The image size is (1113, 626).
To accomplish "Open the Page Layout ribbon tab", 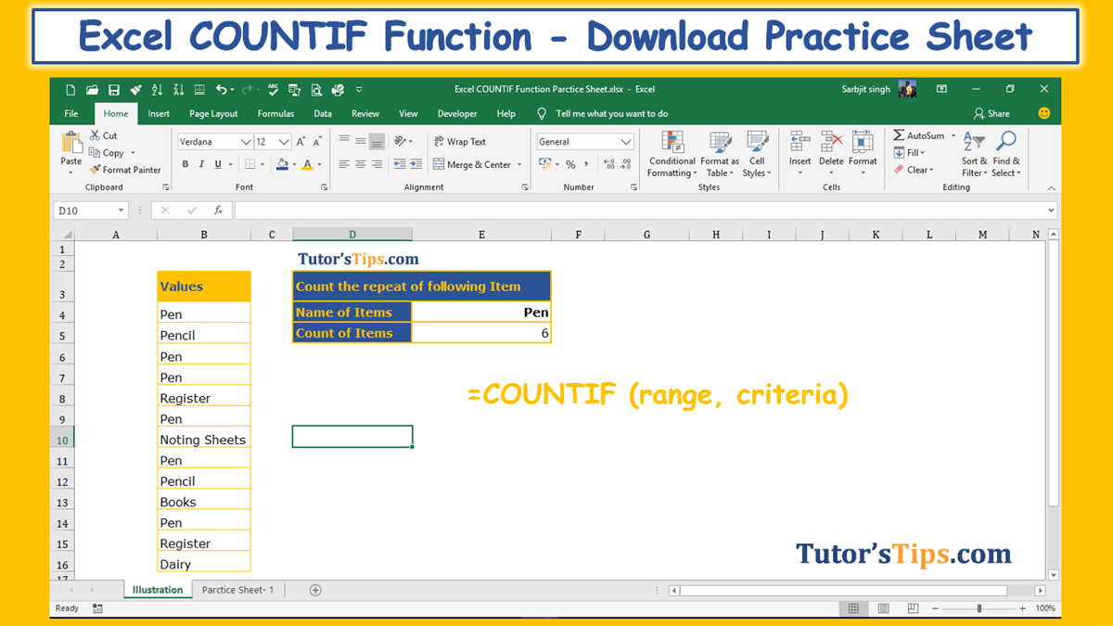I will [x=213, y=113].
